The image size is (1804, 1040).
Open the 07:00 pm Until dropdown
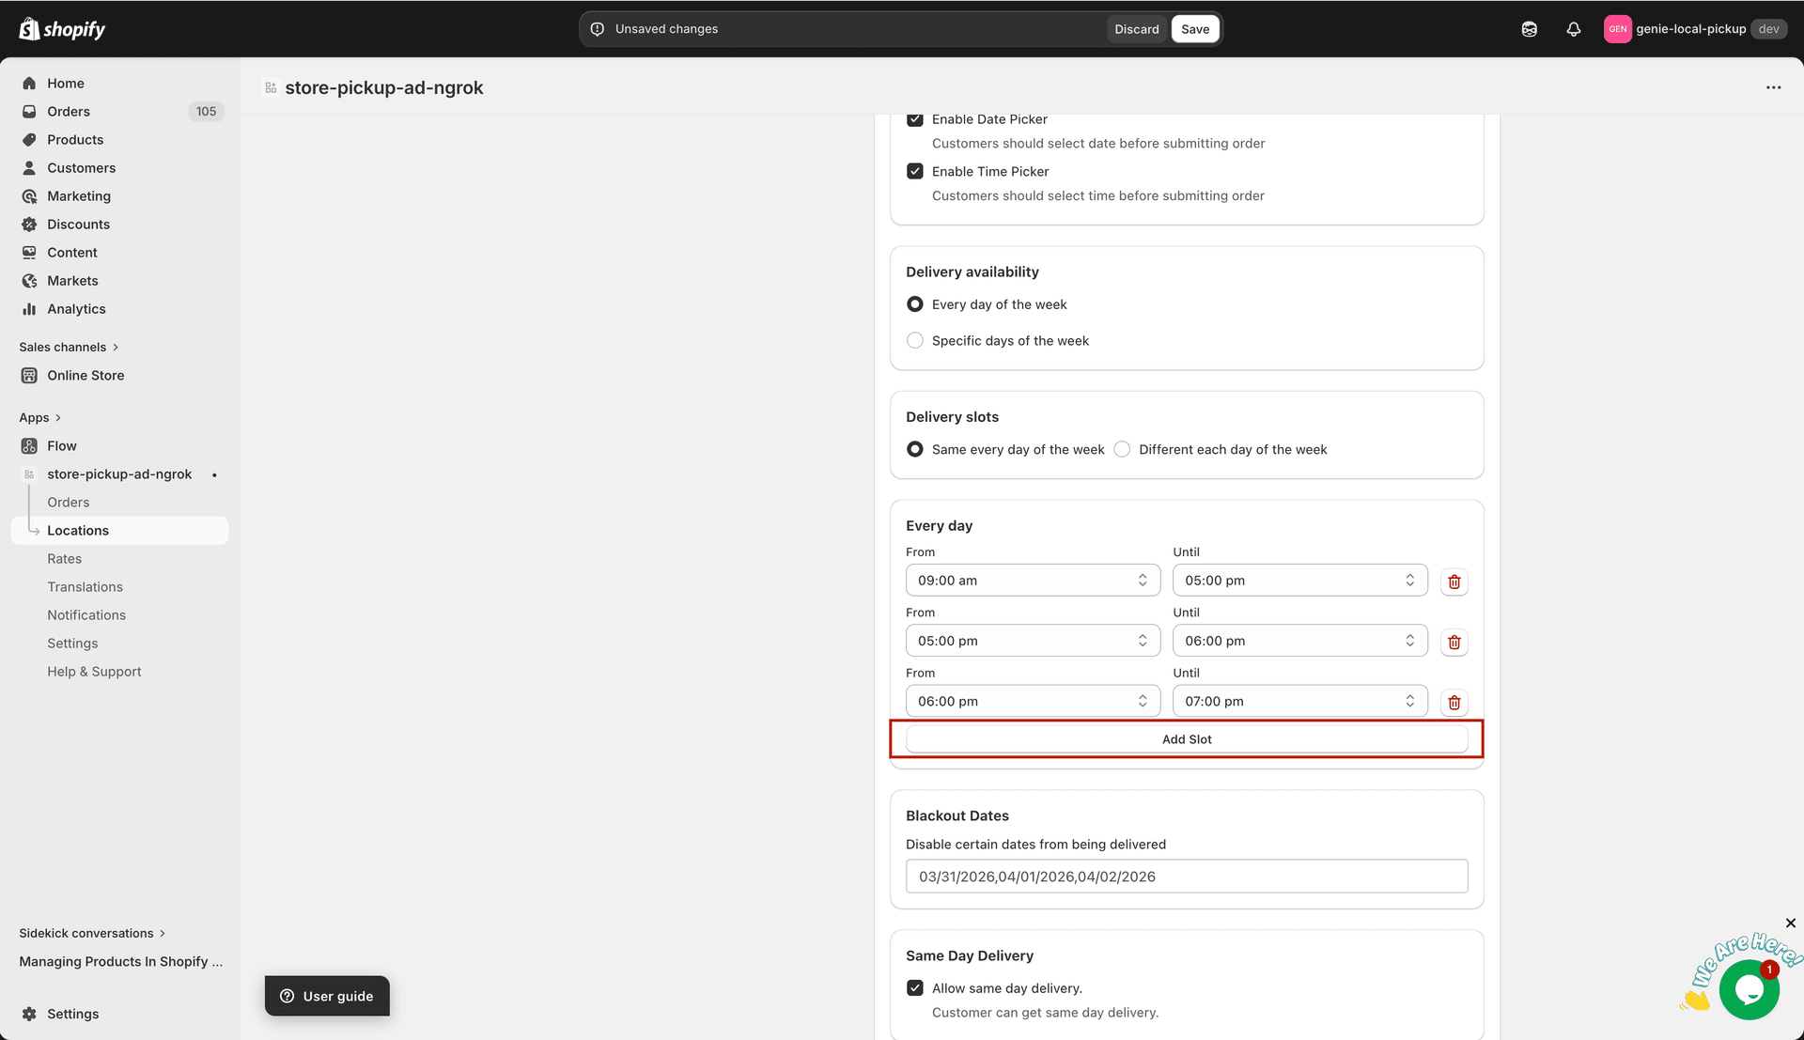1299,702
